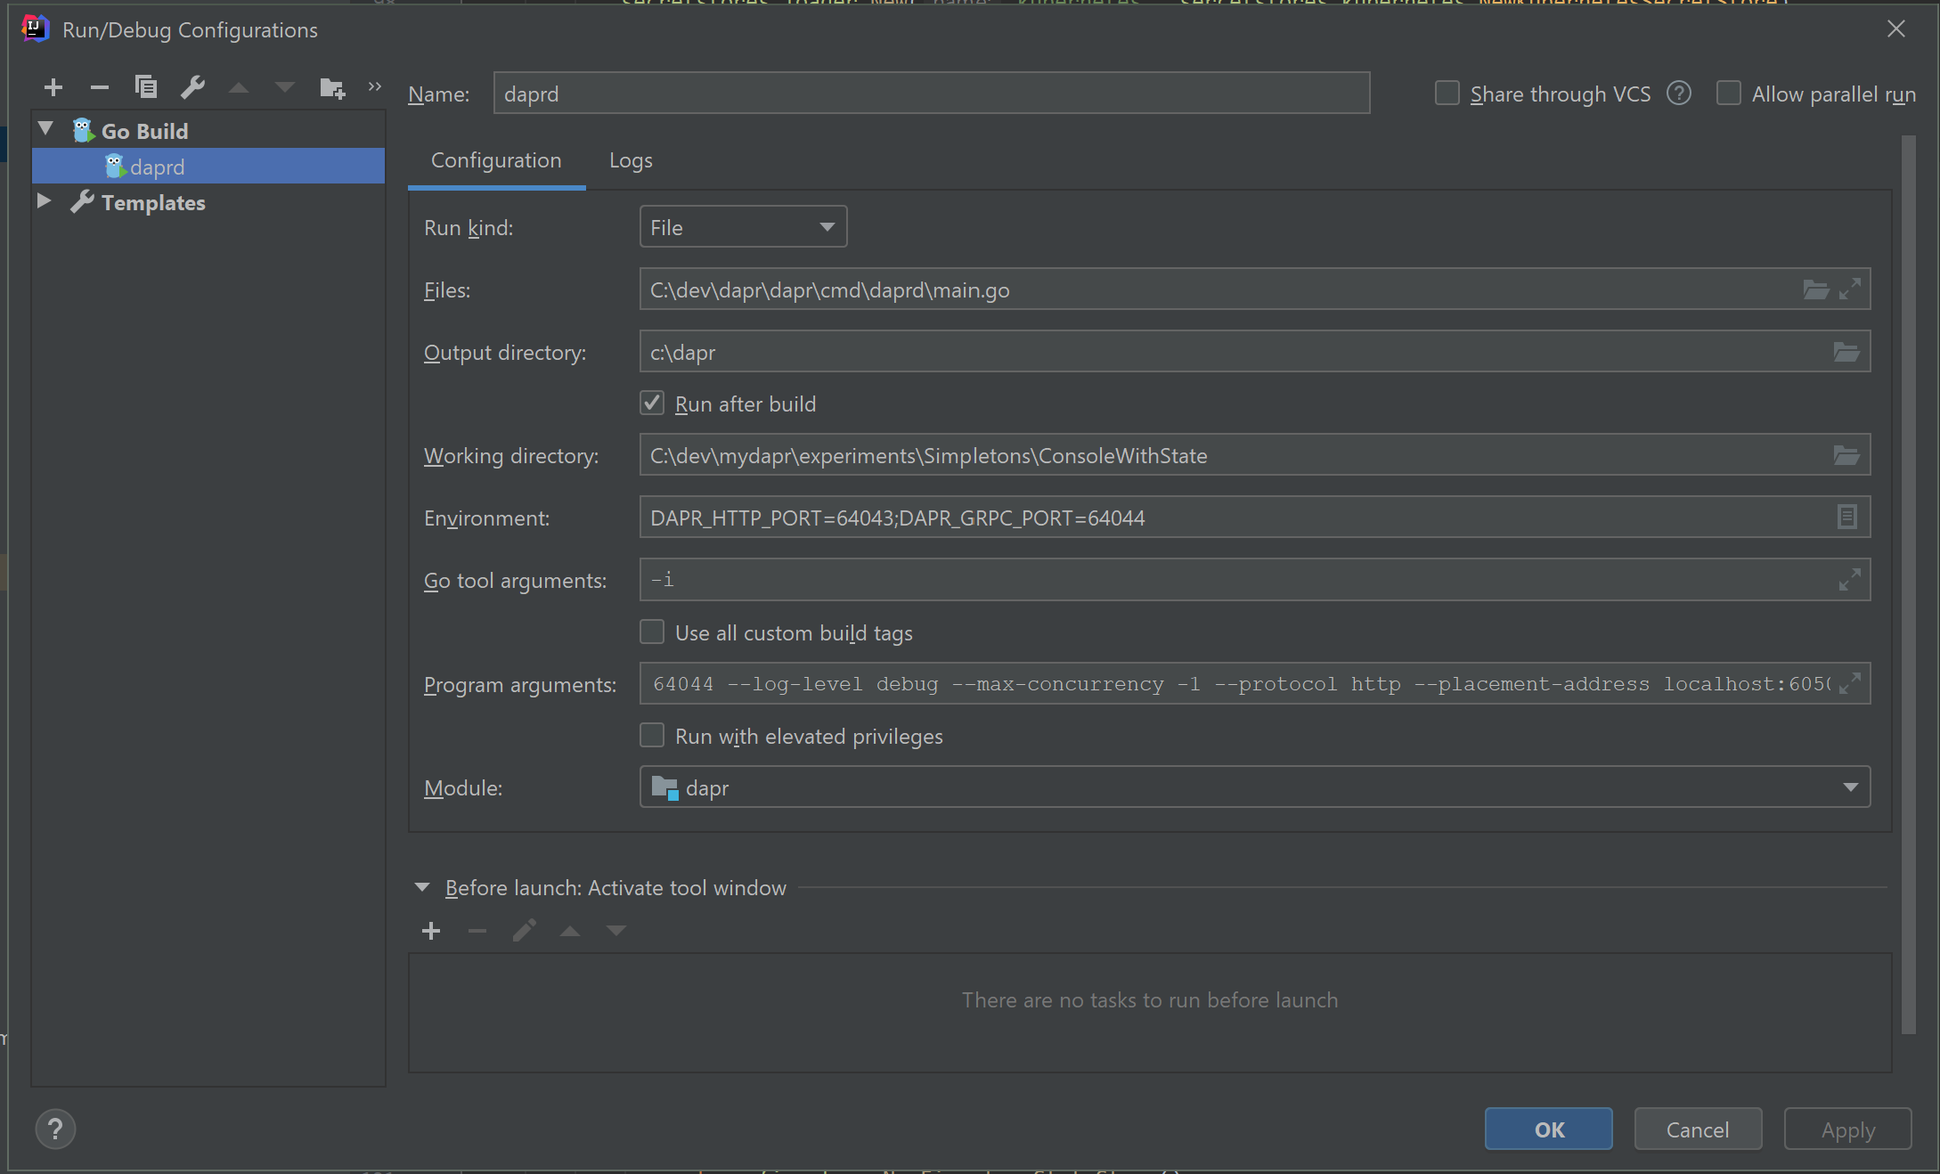The width and height of the screenshot is (1940, 1174).
Task: Click into the Name field
Action: point(932,94)
